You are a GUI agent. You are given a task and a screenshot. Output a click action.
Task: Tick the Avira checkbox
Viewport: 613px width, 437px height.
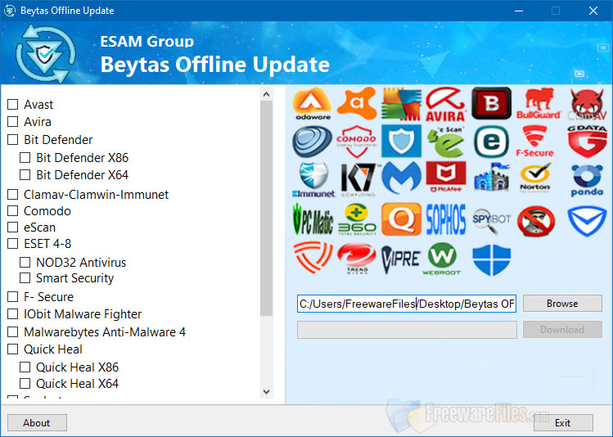pos(13,122)
